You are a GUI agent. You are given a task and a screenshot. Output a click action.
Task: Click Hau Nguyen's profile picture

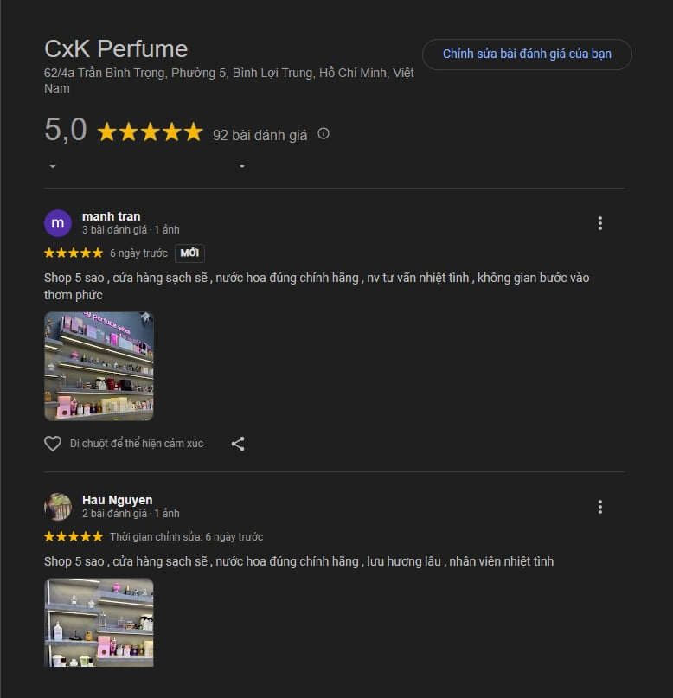58,507
